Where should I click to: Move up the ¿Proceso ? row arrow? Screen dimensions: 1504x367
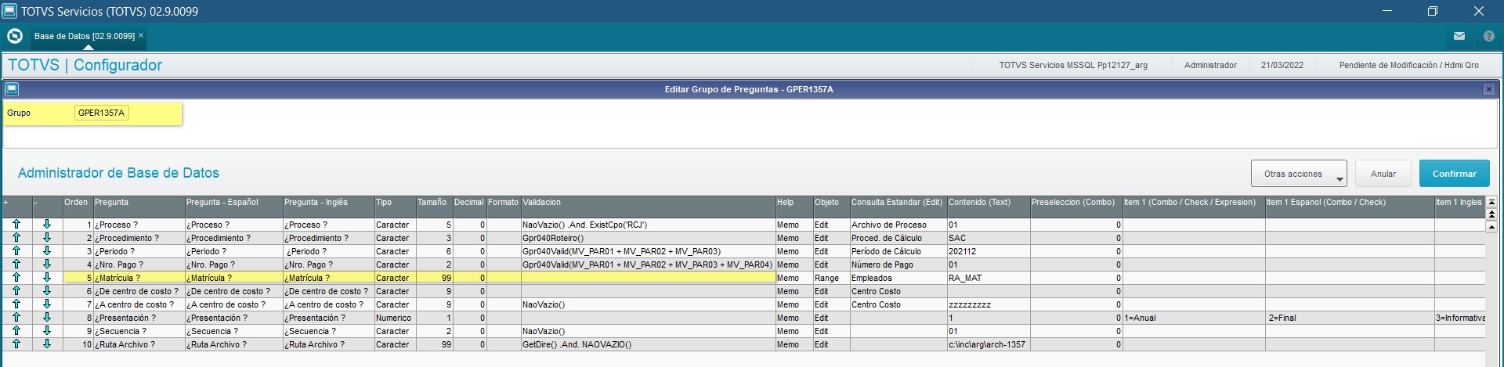[x=16, y=225]
